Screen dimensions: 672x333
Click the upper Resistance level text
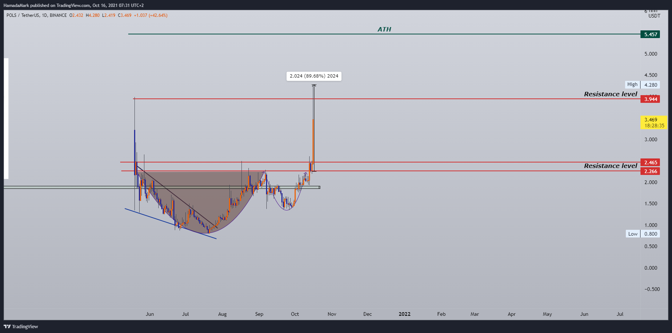tap(610, 94)
